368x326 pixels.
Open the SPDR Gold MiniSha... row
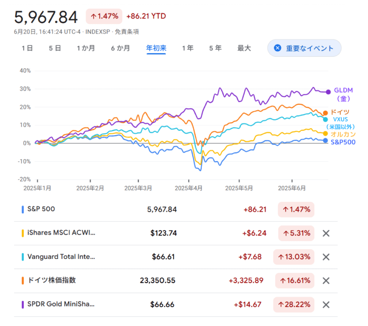176,305
